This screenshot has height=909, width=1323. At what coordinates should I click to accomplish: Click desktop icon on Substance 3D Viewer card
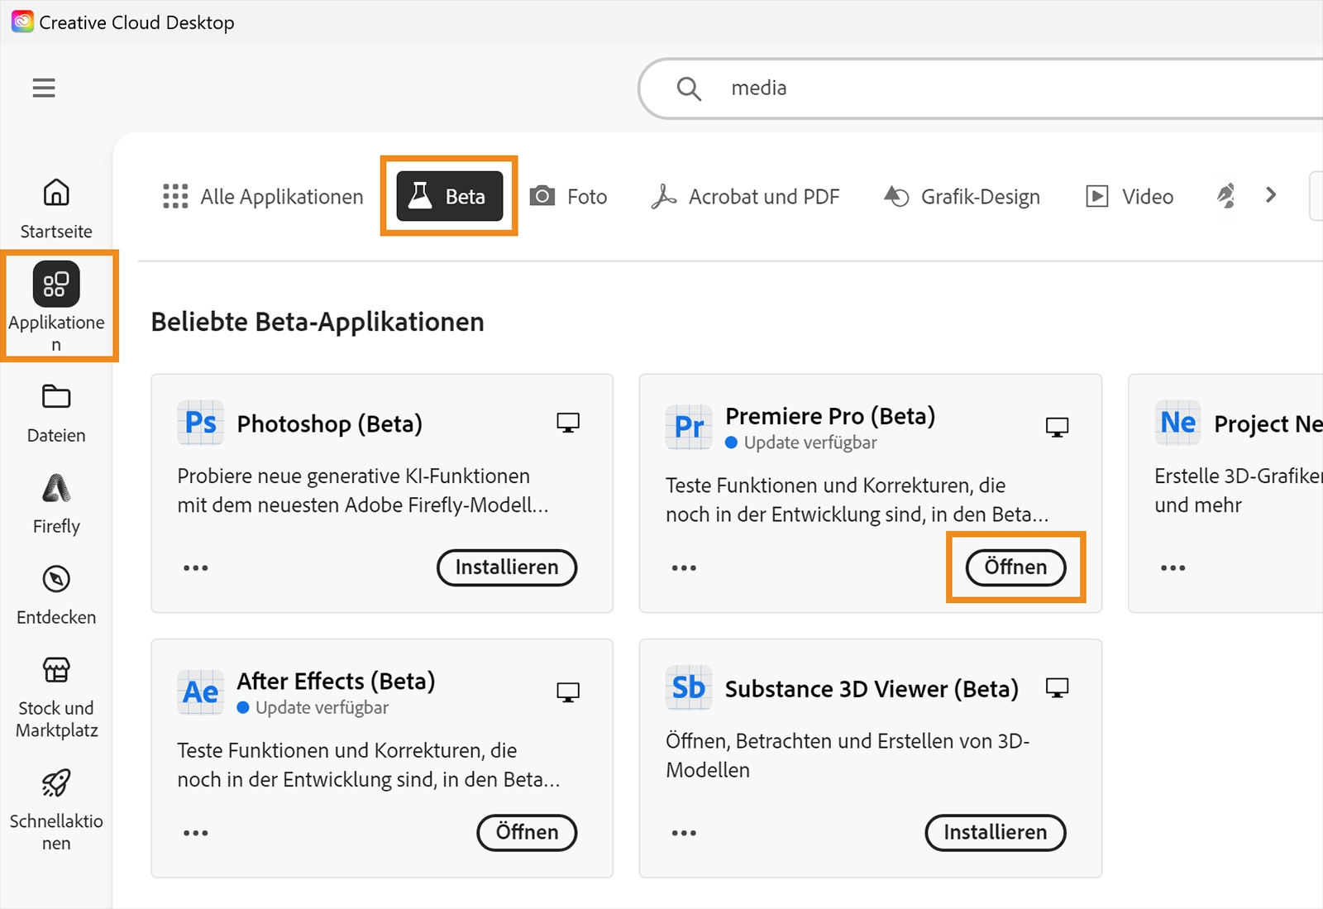[1057, 687]
